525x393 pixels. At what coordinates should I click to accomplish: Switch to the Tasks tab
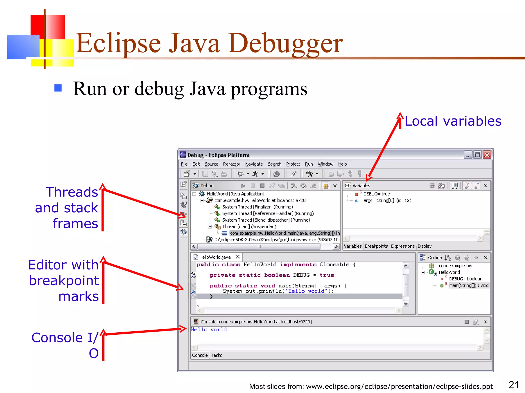pos(216,355)
